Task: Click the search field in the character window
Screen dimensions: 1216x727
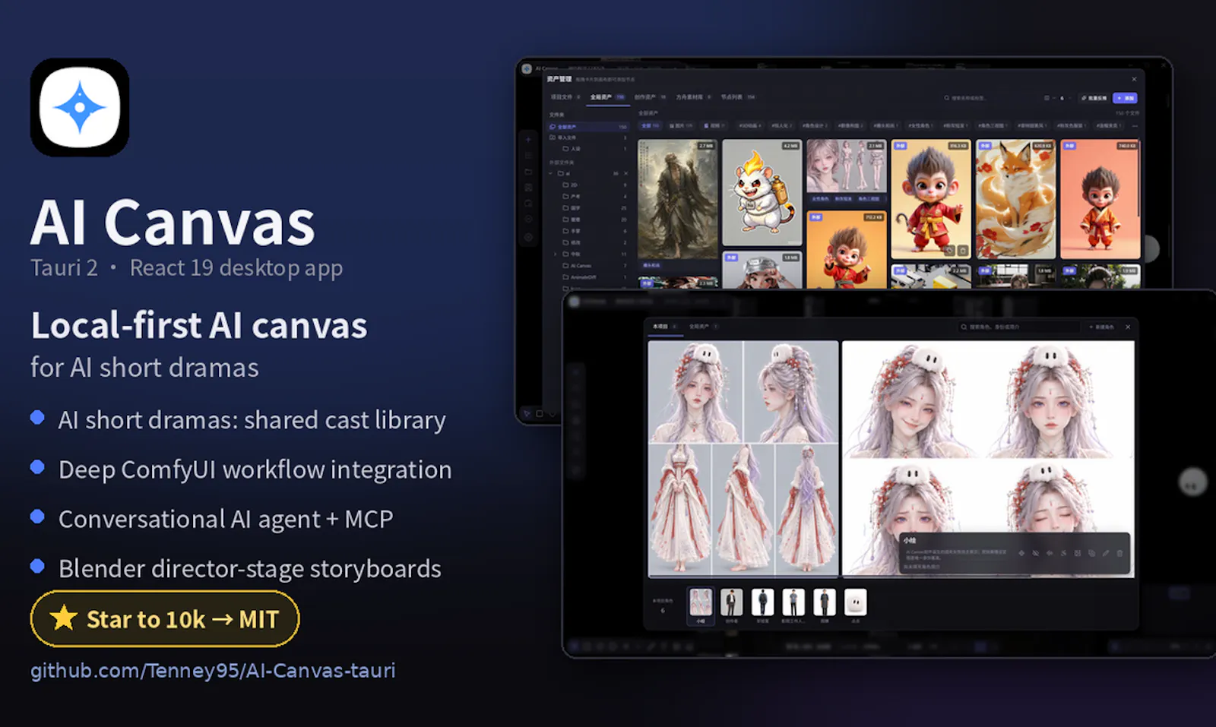Action: click(1019, 327)
